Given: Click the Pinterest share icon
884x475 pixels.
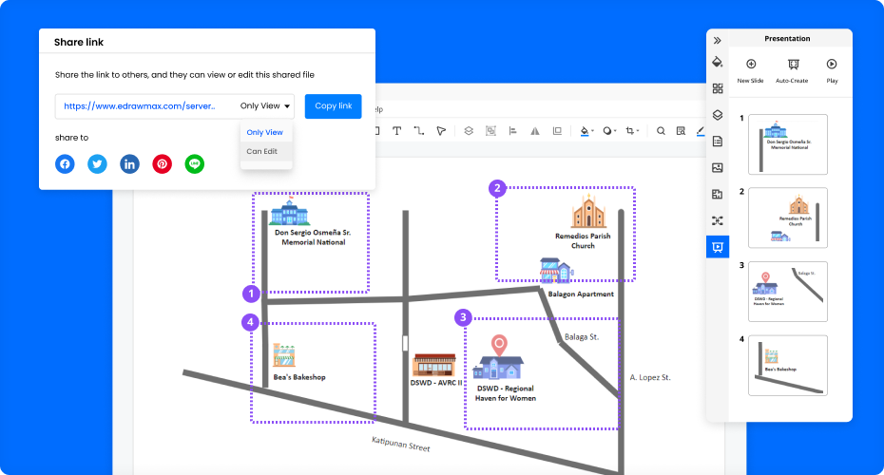Looking at the screenshot, I should coord(163,164).
